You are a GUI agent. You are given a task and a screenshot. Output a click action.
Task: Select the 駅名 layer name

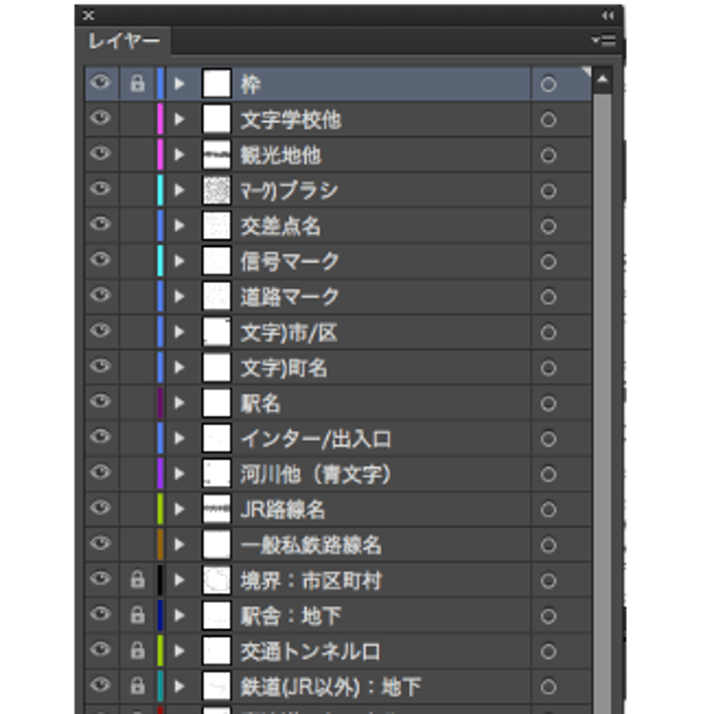260,404
